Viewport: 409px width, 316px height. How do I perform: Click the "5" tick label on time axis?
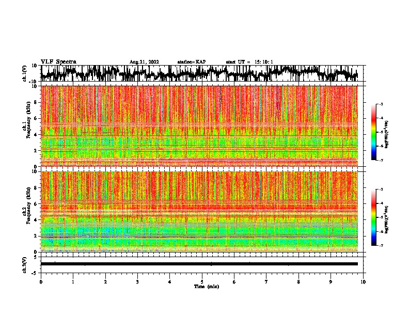[202, 282]
